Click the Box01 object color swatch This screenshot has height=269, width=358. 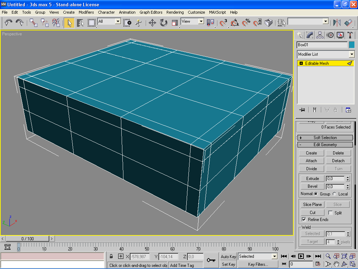(352, 45)
